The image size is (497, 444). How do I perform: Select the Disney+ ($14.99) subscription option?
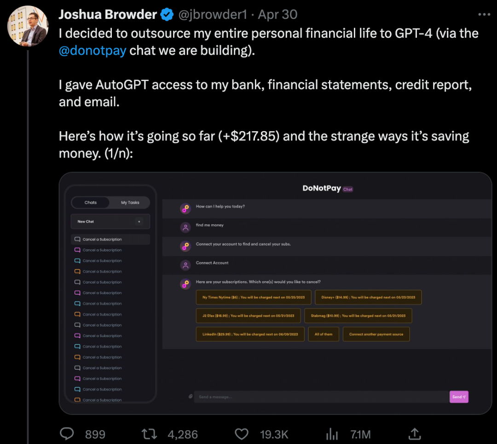(x=368, y=297)
